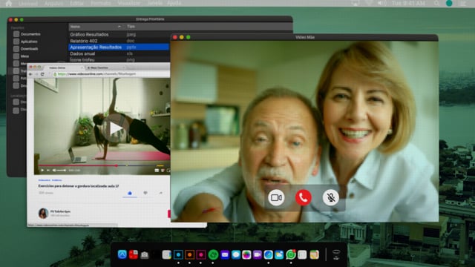Share the exercise video using arrow icon
The height and width of the screenshot is (267, 475).
click(x=161, y=193)
